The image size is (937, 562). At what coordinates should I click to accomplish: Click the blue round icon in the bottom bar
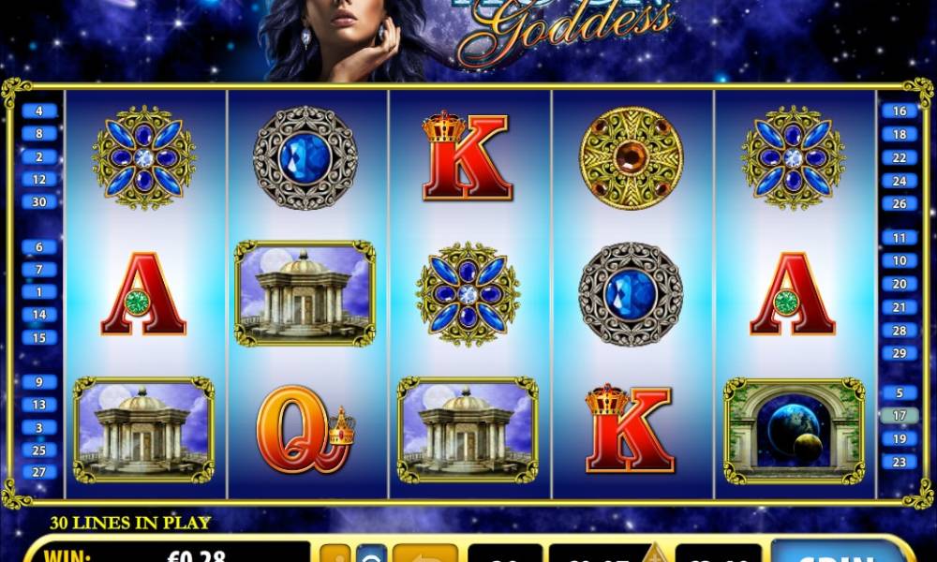[372, 555]
